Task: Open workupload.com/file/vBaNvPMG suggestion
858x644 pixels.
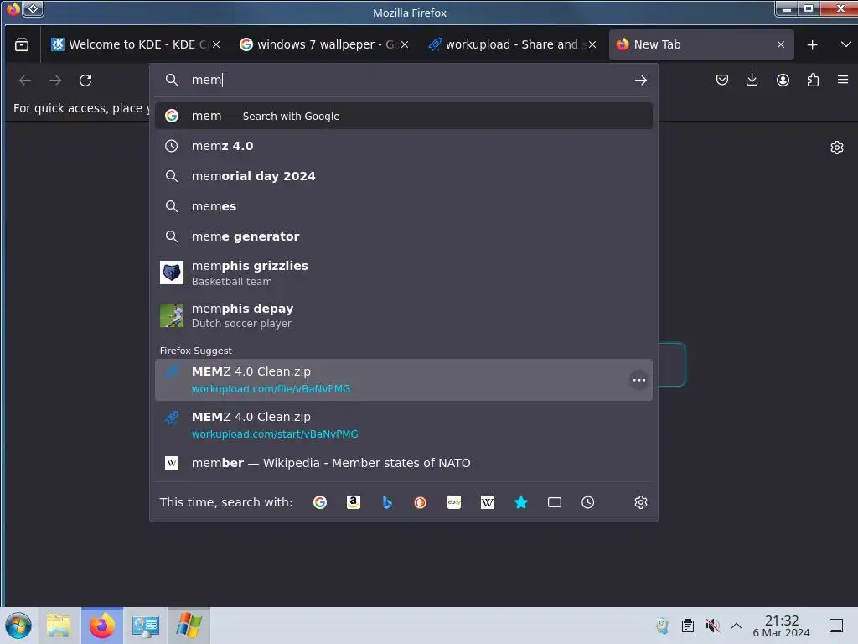Action: point(404,380)
